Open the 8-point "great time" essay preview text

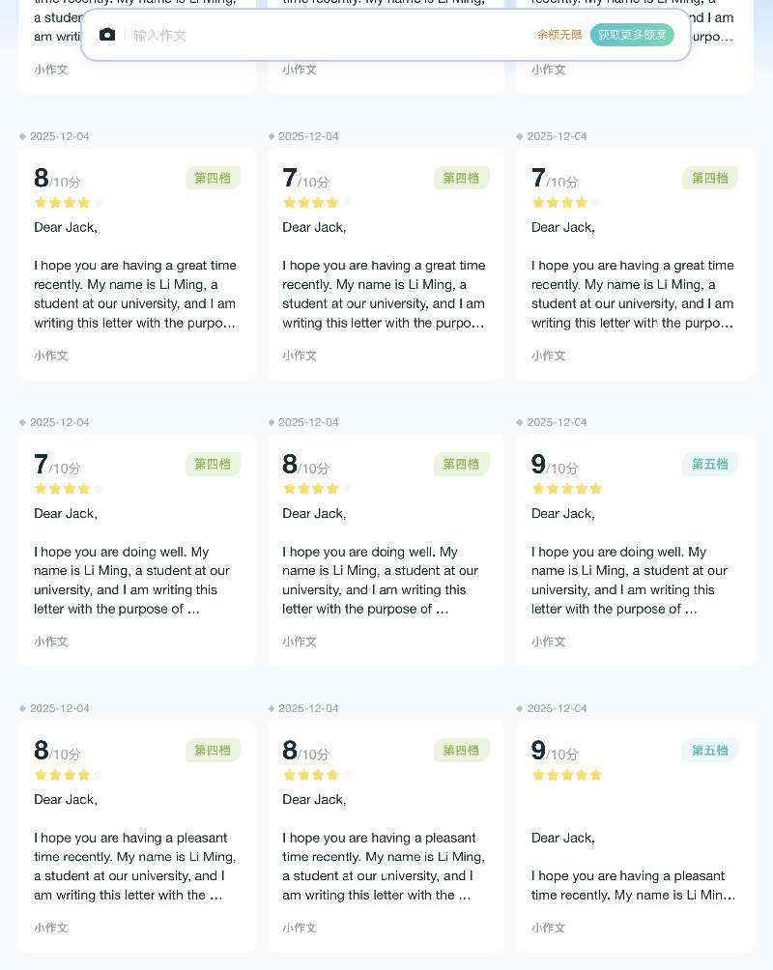[136, 294]
